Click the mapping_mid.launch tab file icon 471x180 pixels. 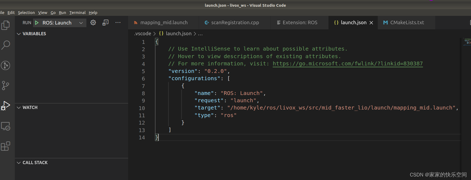point(136,23)
